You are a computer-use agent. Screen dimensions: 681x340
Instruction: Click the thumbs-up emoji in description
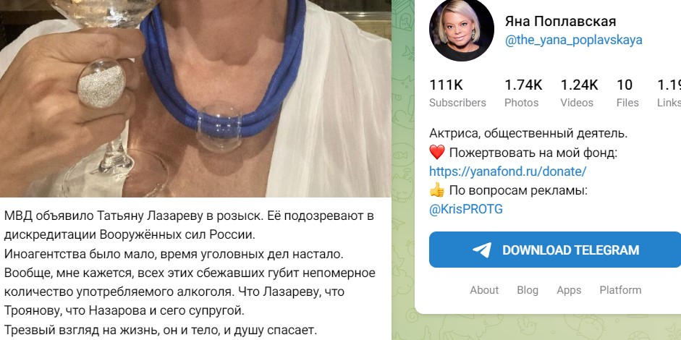pos(437,190)
